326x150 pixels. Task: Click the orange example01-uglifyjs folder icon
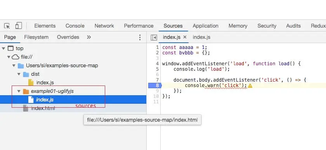pos(26,91)
